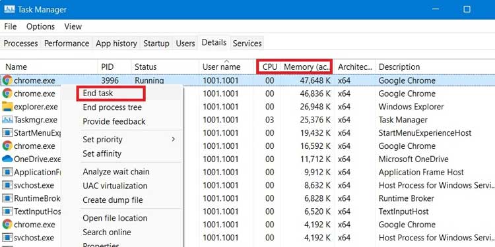This screenshot has width=495, height=247.
Task: Click the ApplicationFrameHost process icon
Action: pos(7,173)
